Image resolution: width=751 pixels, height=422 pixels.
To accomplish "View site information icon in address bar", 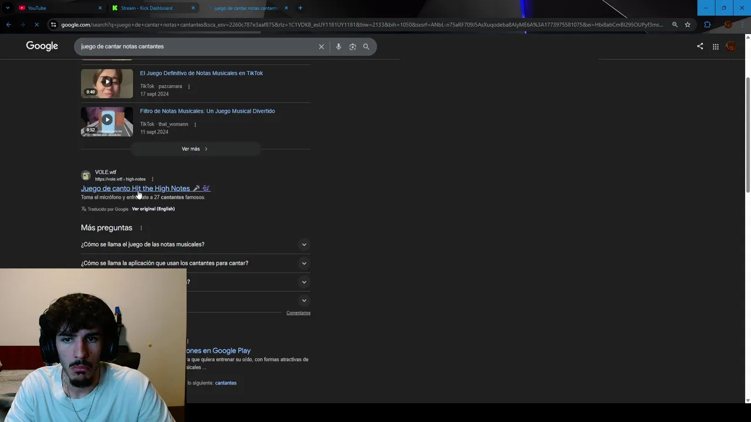I will [x=53, y=25].
